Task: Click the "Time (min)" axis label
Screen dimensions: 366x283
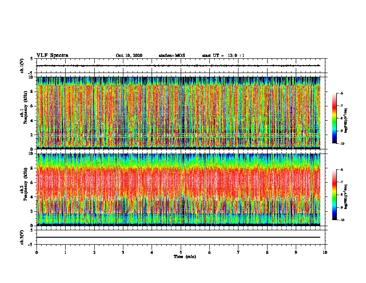Action: [185, 257]
